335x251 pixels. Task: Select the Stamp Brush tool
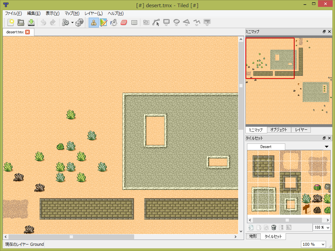[93, 22]
